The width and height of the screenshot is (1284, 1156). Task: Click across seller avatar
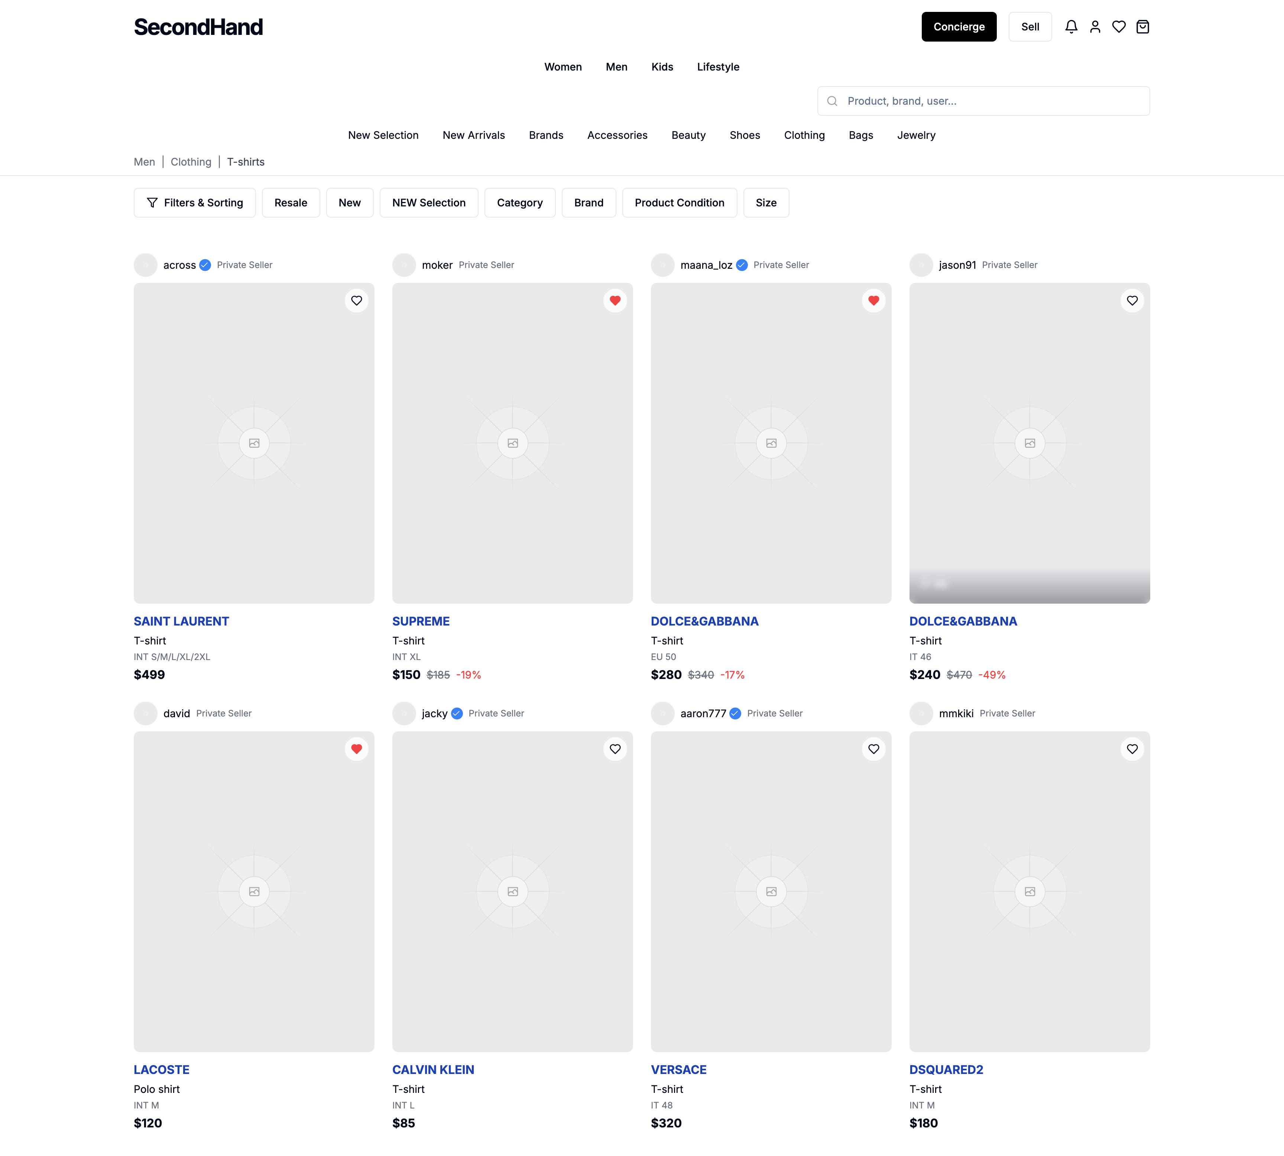(146, 265)
